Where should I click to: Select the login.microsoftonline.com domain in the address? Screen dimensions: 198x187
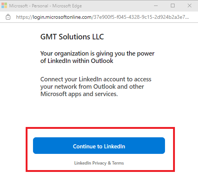coord(62,17)
